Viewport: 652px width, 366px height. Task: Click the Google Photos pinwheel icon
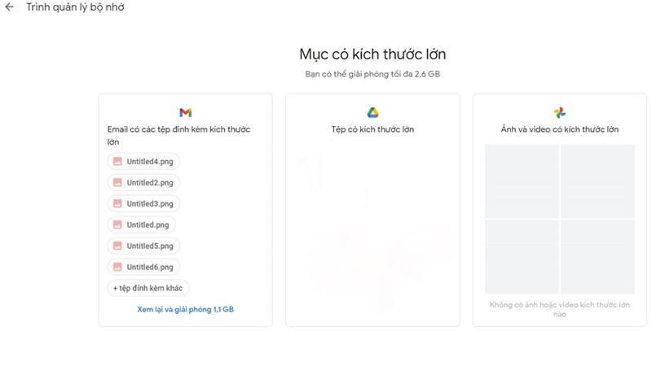560,112
